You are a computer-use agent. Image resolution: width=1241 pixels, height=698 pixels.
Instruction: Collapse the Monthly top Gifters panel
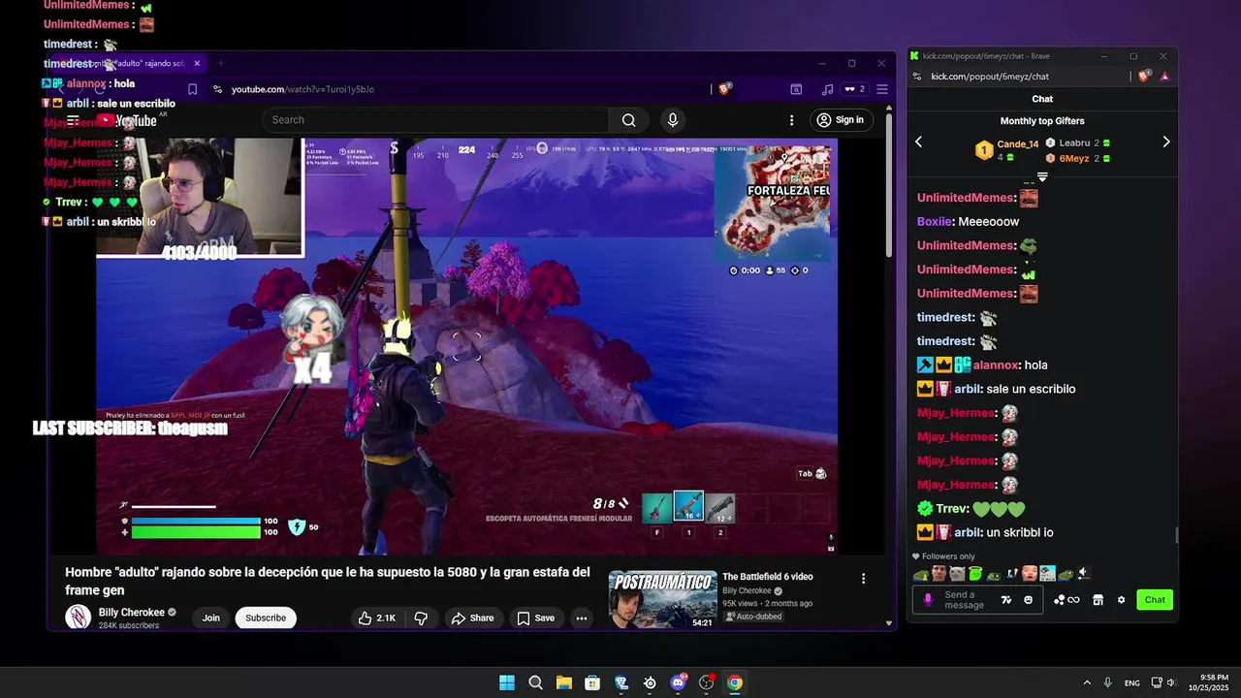point(1042,176)
